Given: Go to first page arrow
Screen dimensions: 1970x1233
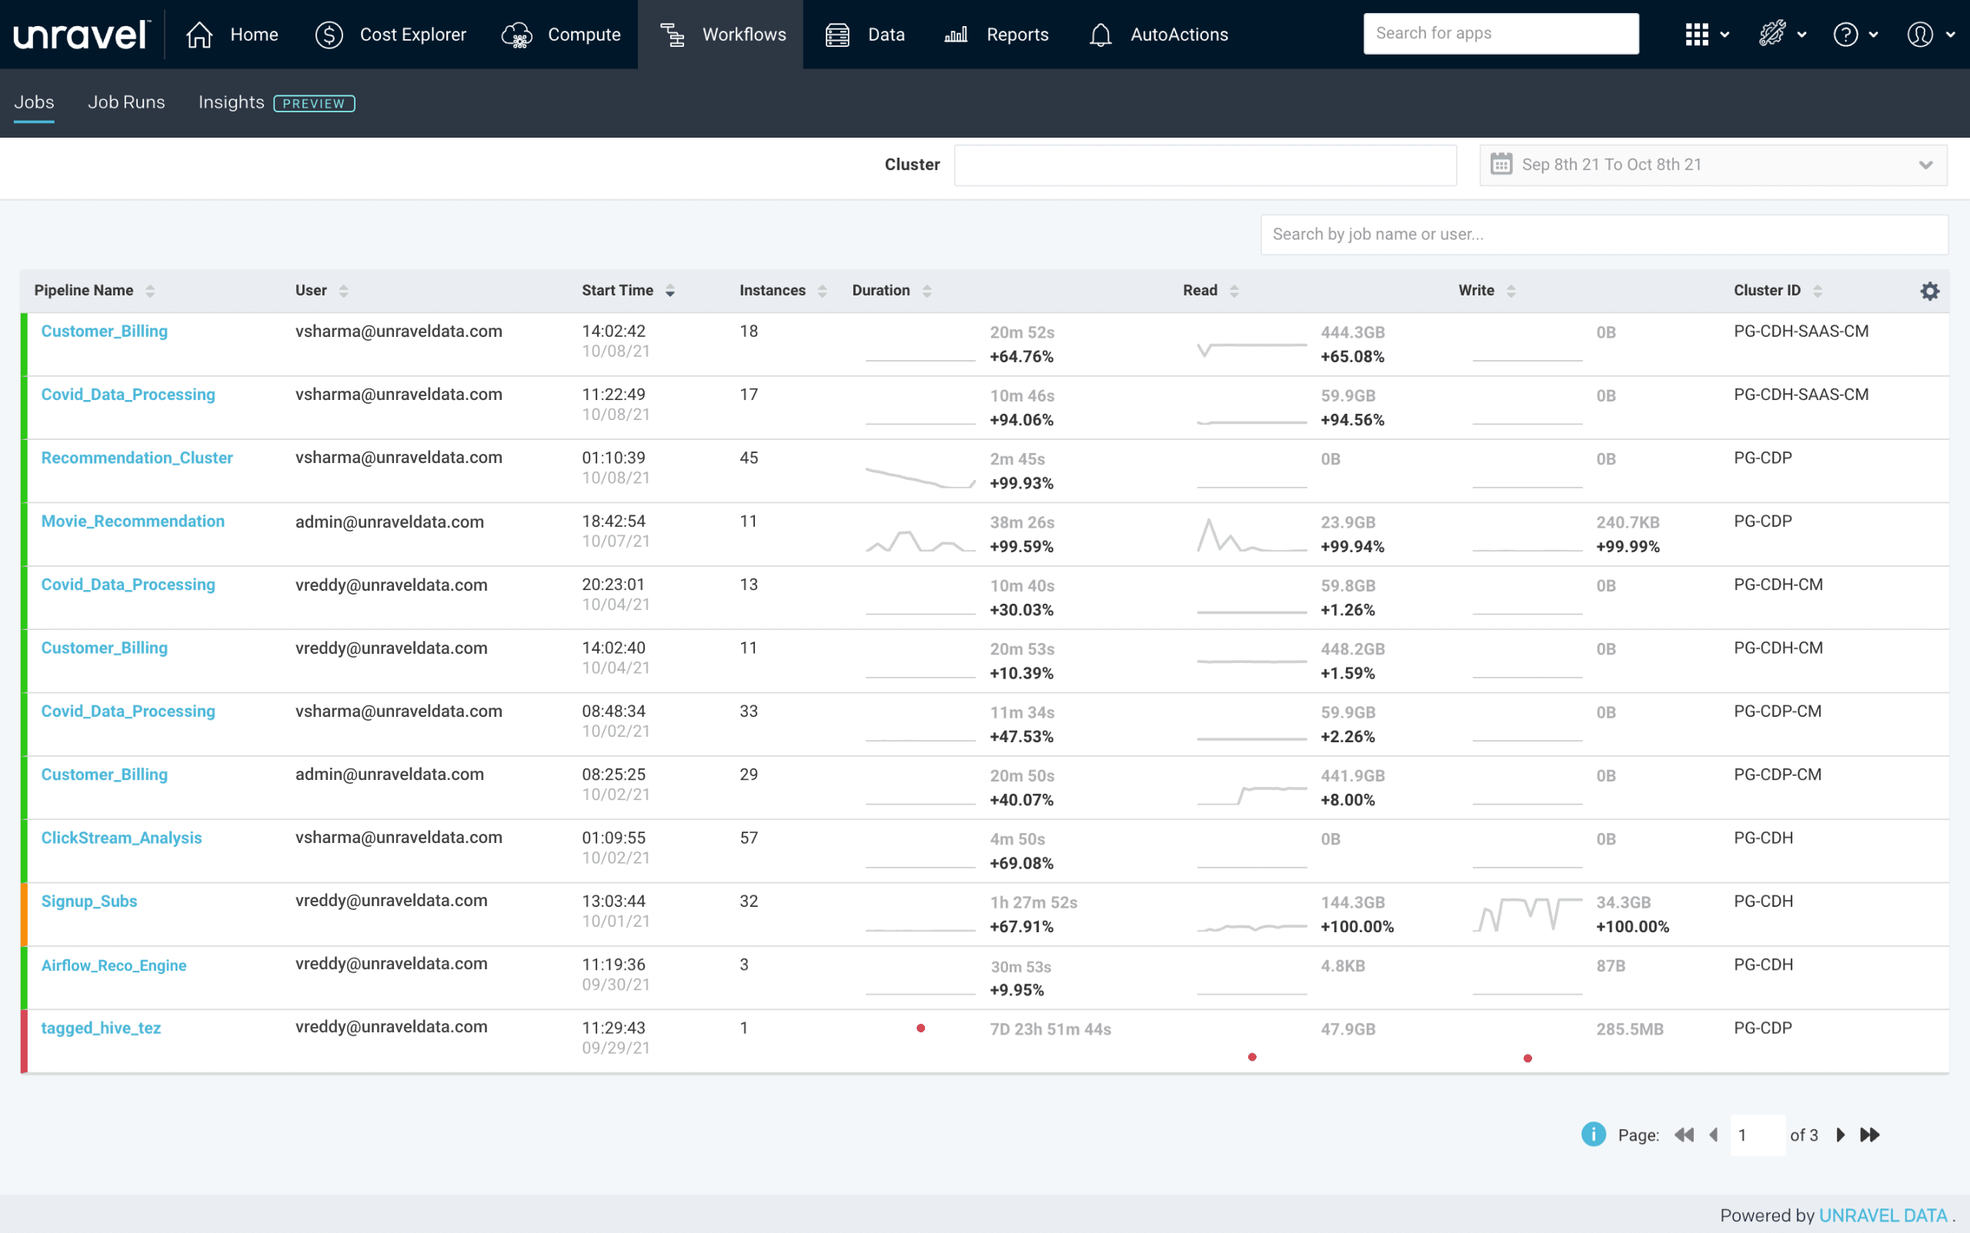Looking at the screenshot, I should pyautogui.click(x=1684, y=1135).
